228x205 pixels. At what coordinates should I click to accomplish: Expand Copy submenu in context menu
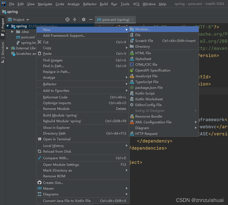pyautogui.click(x=83, y=48)
